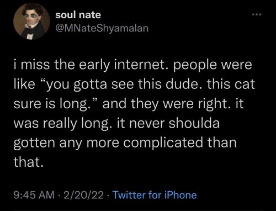Click the word "complicated" in the tweet
Image resolution: width=276 pixels, height=211 pixels.
163,143
